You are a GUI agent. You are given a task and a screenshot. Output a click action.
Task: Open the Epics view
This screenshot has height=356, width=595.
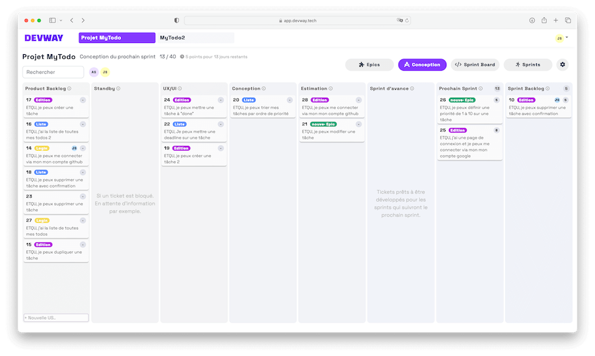(x=369, y=65)
